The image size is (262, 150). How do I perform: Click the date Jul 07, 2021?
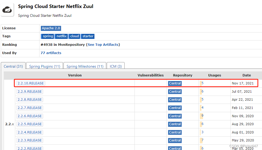coord(242,91)
